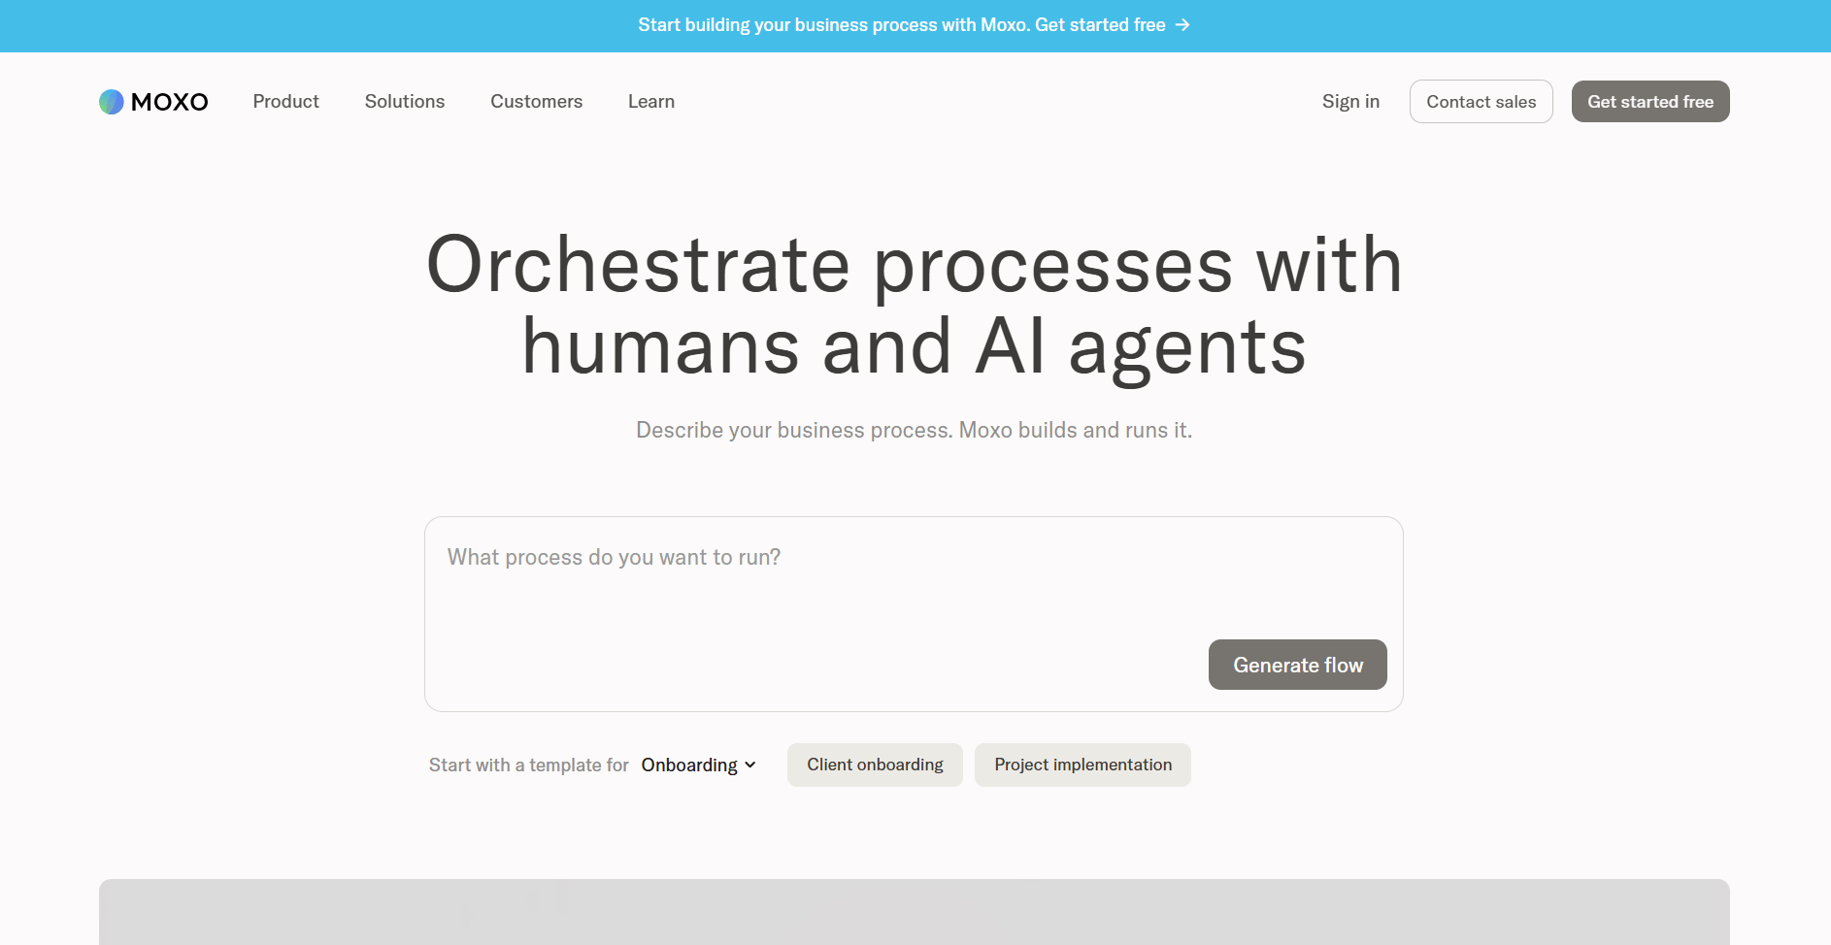Screen dimensions: 1831x945
Task: Open the Customers menu
Action: (x=536, y=102)
